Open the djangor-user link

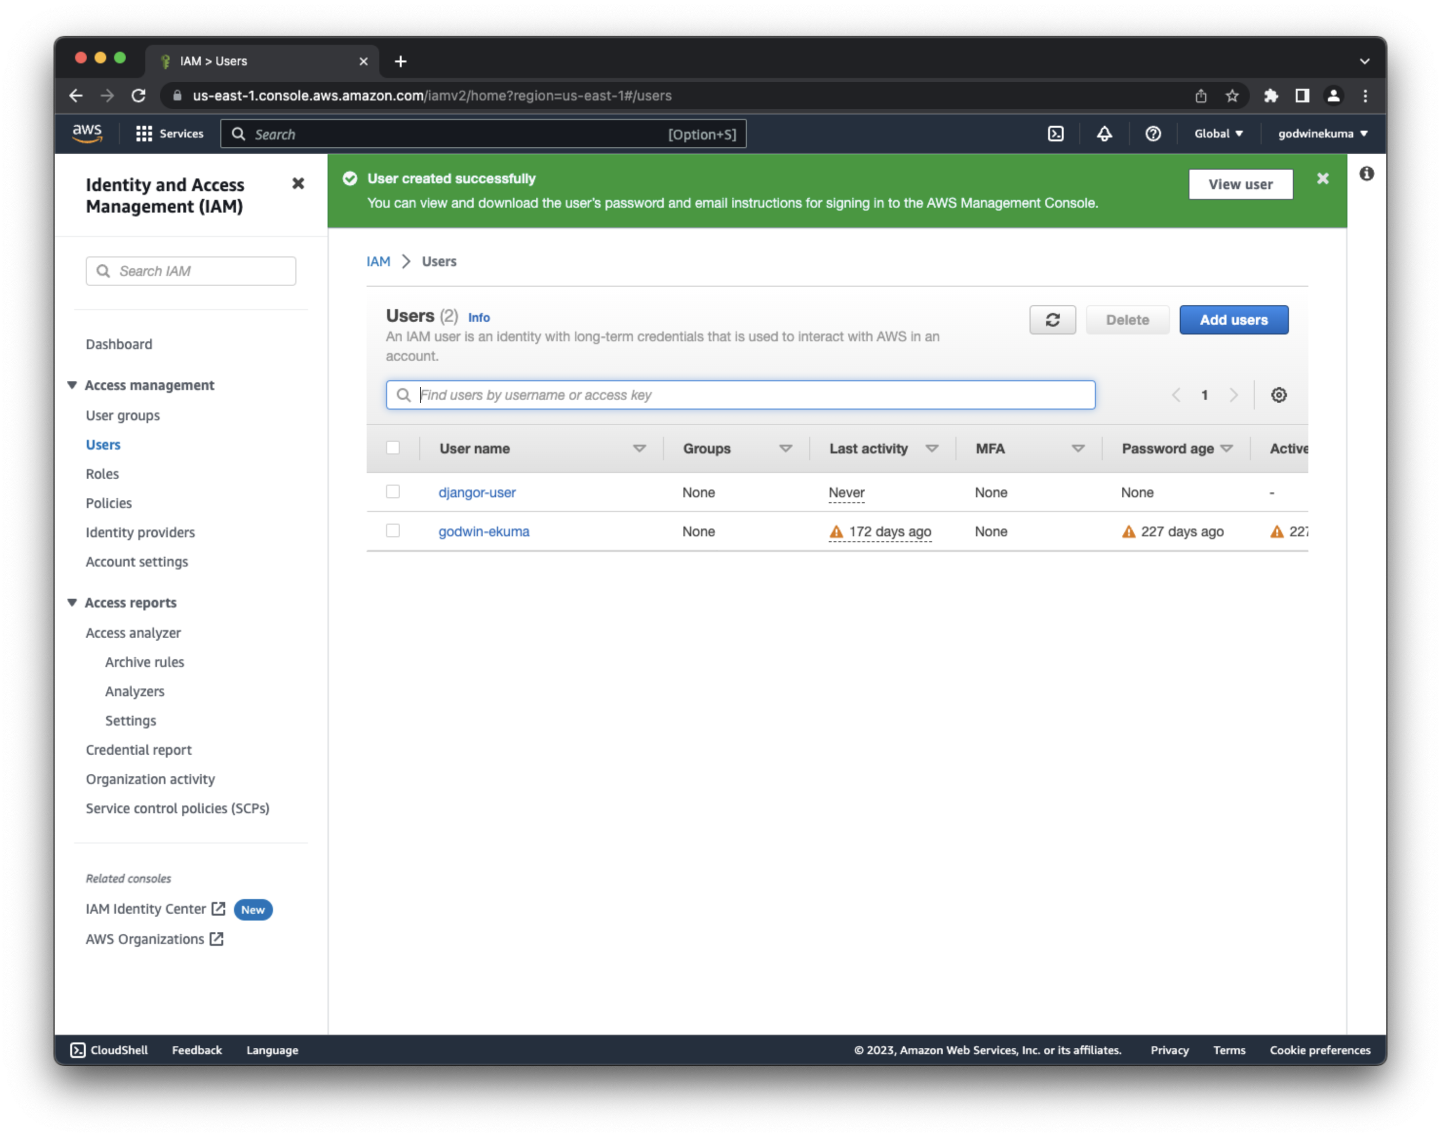click(477, 492)
